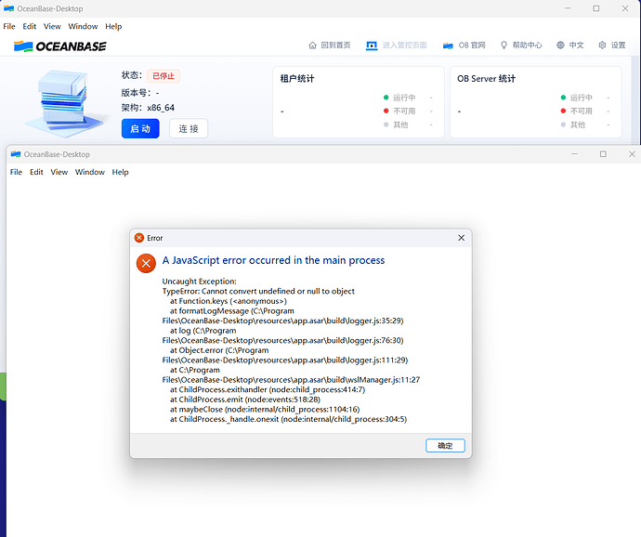Click the database stack illustration
641x537 pixels.
pos(65,102)
